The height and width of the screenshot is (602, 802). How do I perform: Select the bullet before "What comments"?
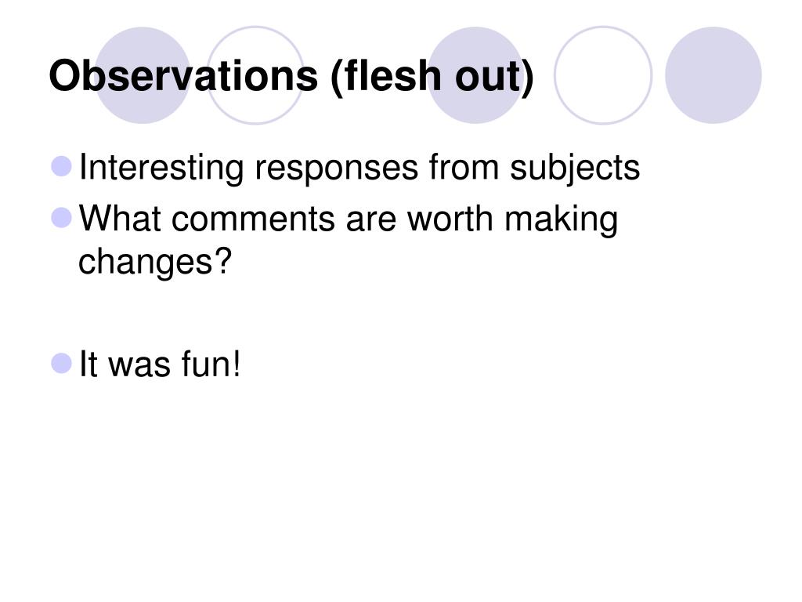click(x=61, y=218)
